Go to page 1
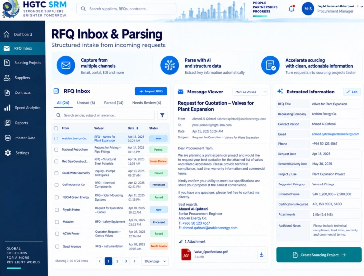 point(108,261)
